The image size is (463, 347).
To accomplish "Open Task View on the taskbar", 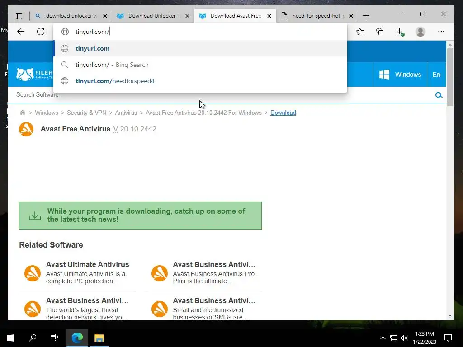I will pos(54,338).
